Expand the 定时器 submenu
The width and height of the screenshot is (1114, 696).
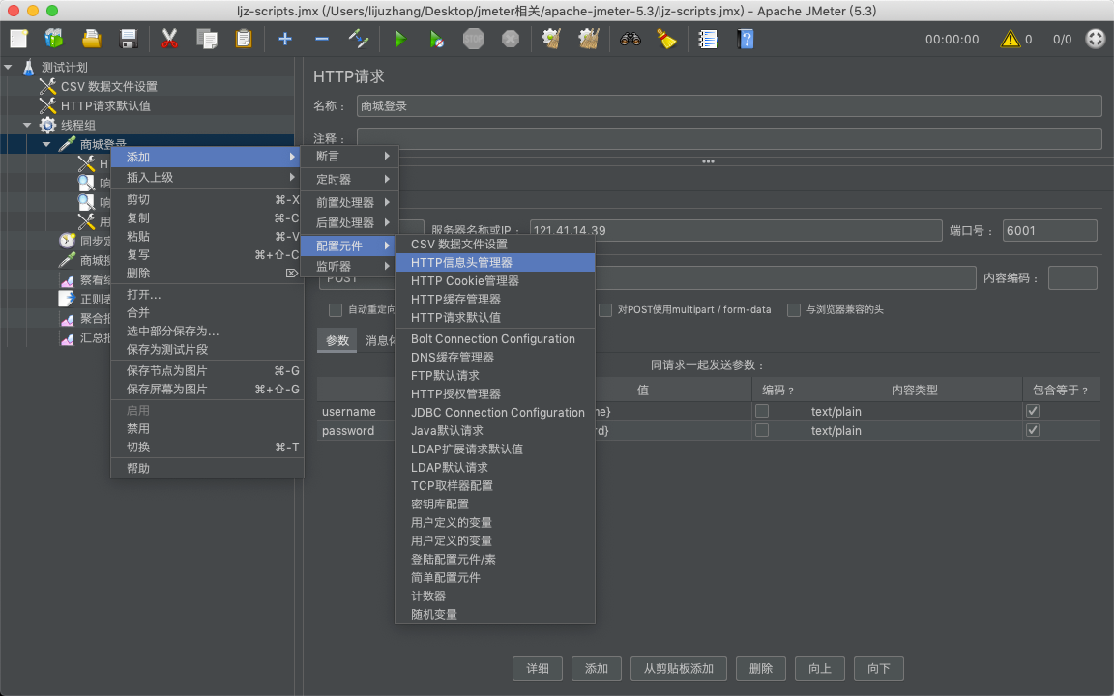click(x=349, y=179)
